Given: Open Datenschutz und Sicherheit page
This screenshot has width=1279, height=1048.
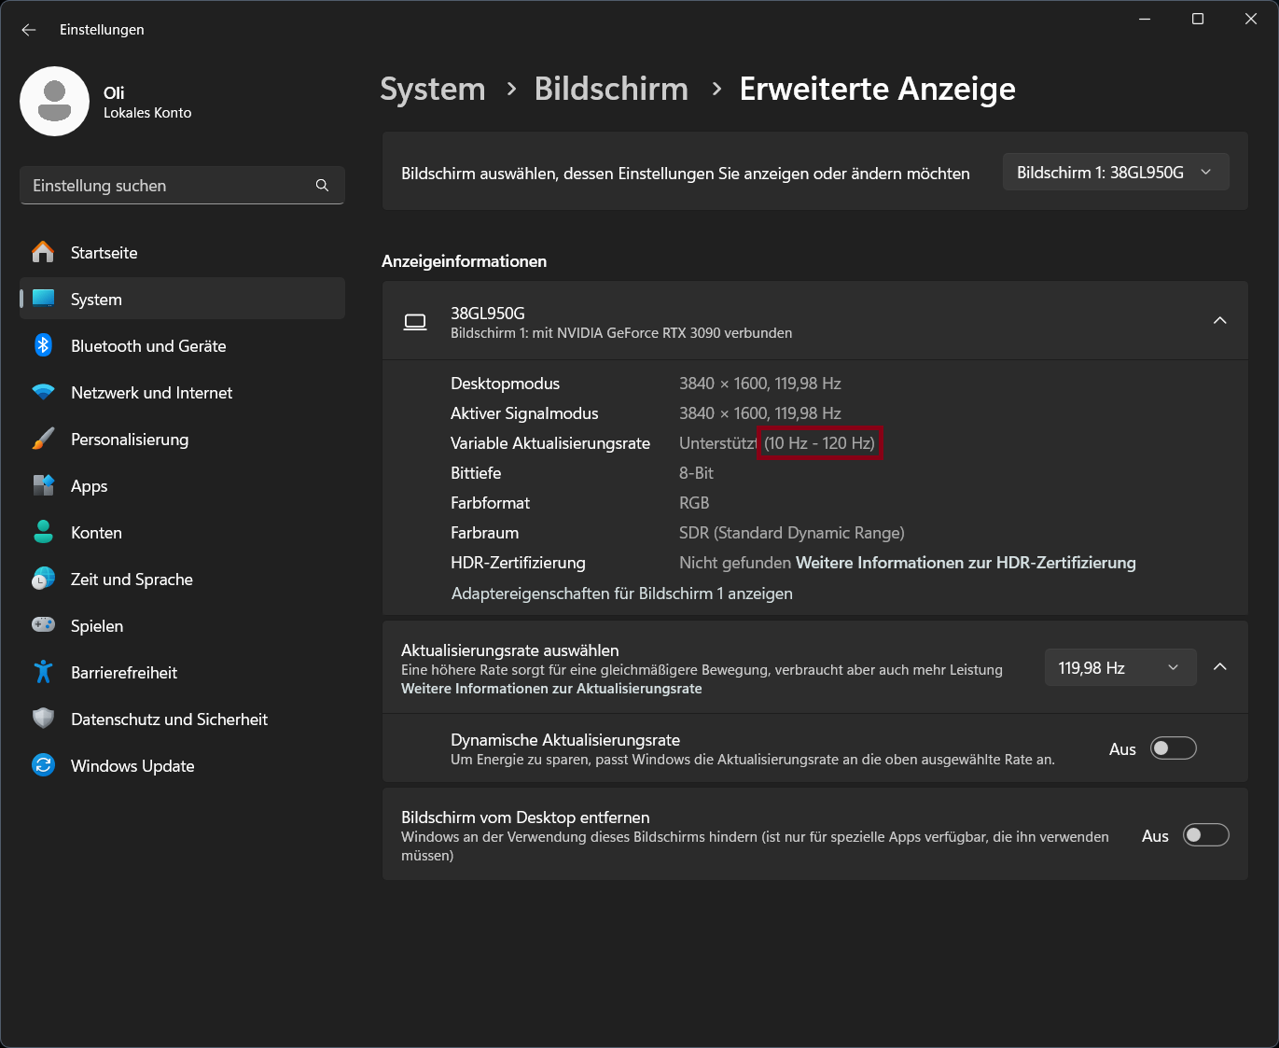Looking at the screenshot, I should 182,719.
